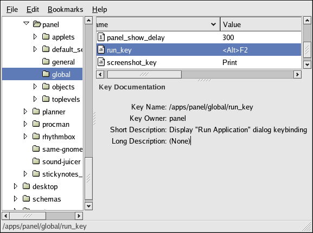Click the schemas folder icon
The height and width of the screenshot is (233, 313).
[27, 199]
